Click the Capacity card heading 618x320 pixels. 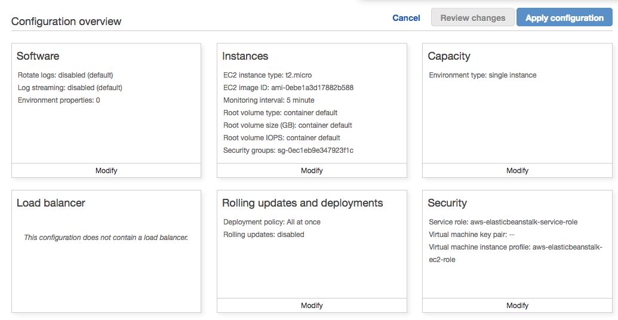click(449, 56)
